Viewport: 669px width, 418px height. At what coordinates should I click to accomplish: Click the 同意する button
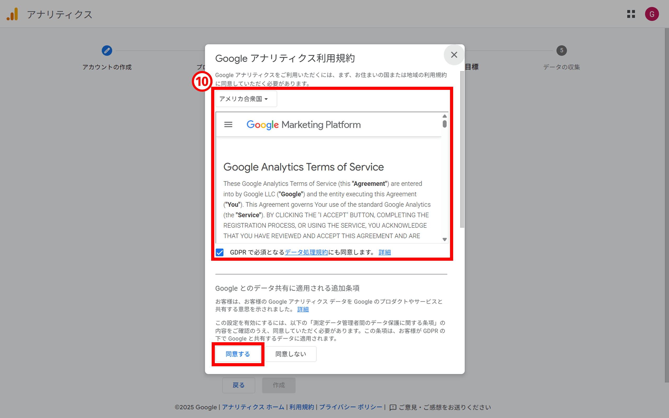pyautogui.click(x=238, y=354)
